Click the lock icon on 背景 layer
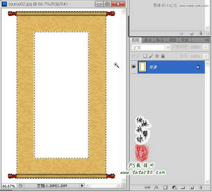Screen dimensions: 212x192 click(x=198, y=67)
